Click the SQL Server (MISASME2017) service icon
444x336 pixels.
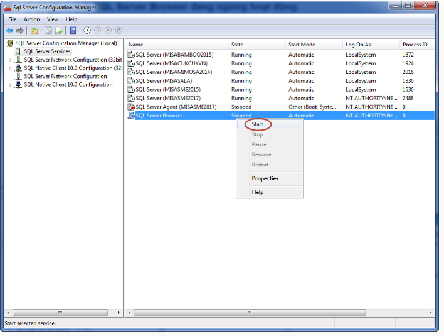(131, 99)
